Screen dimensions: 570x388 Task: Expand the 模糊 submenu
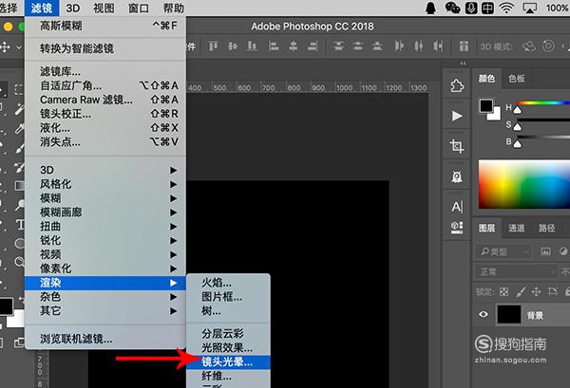coord(105,198)
